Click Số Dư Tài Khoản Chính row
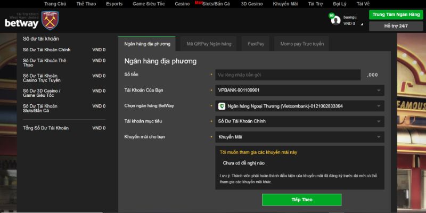426x213 pixels. [64, 50]
